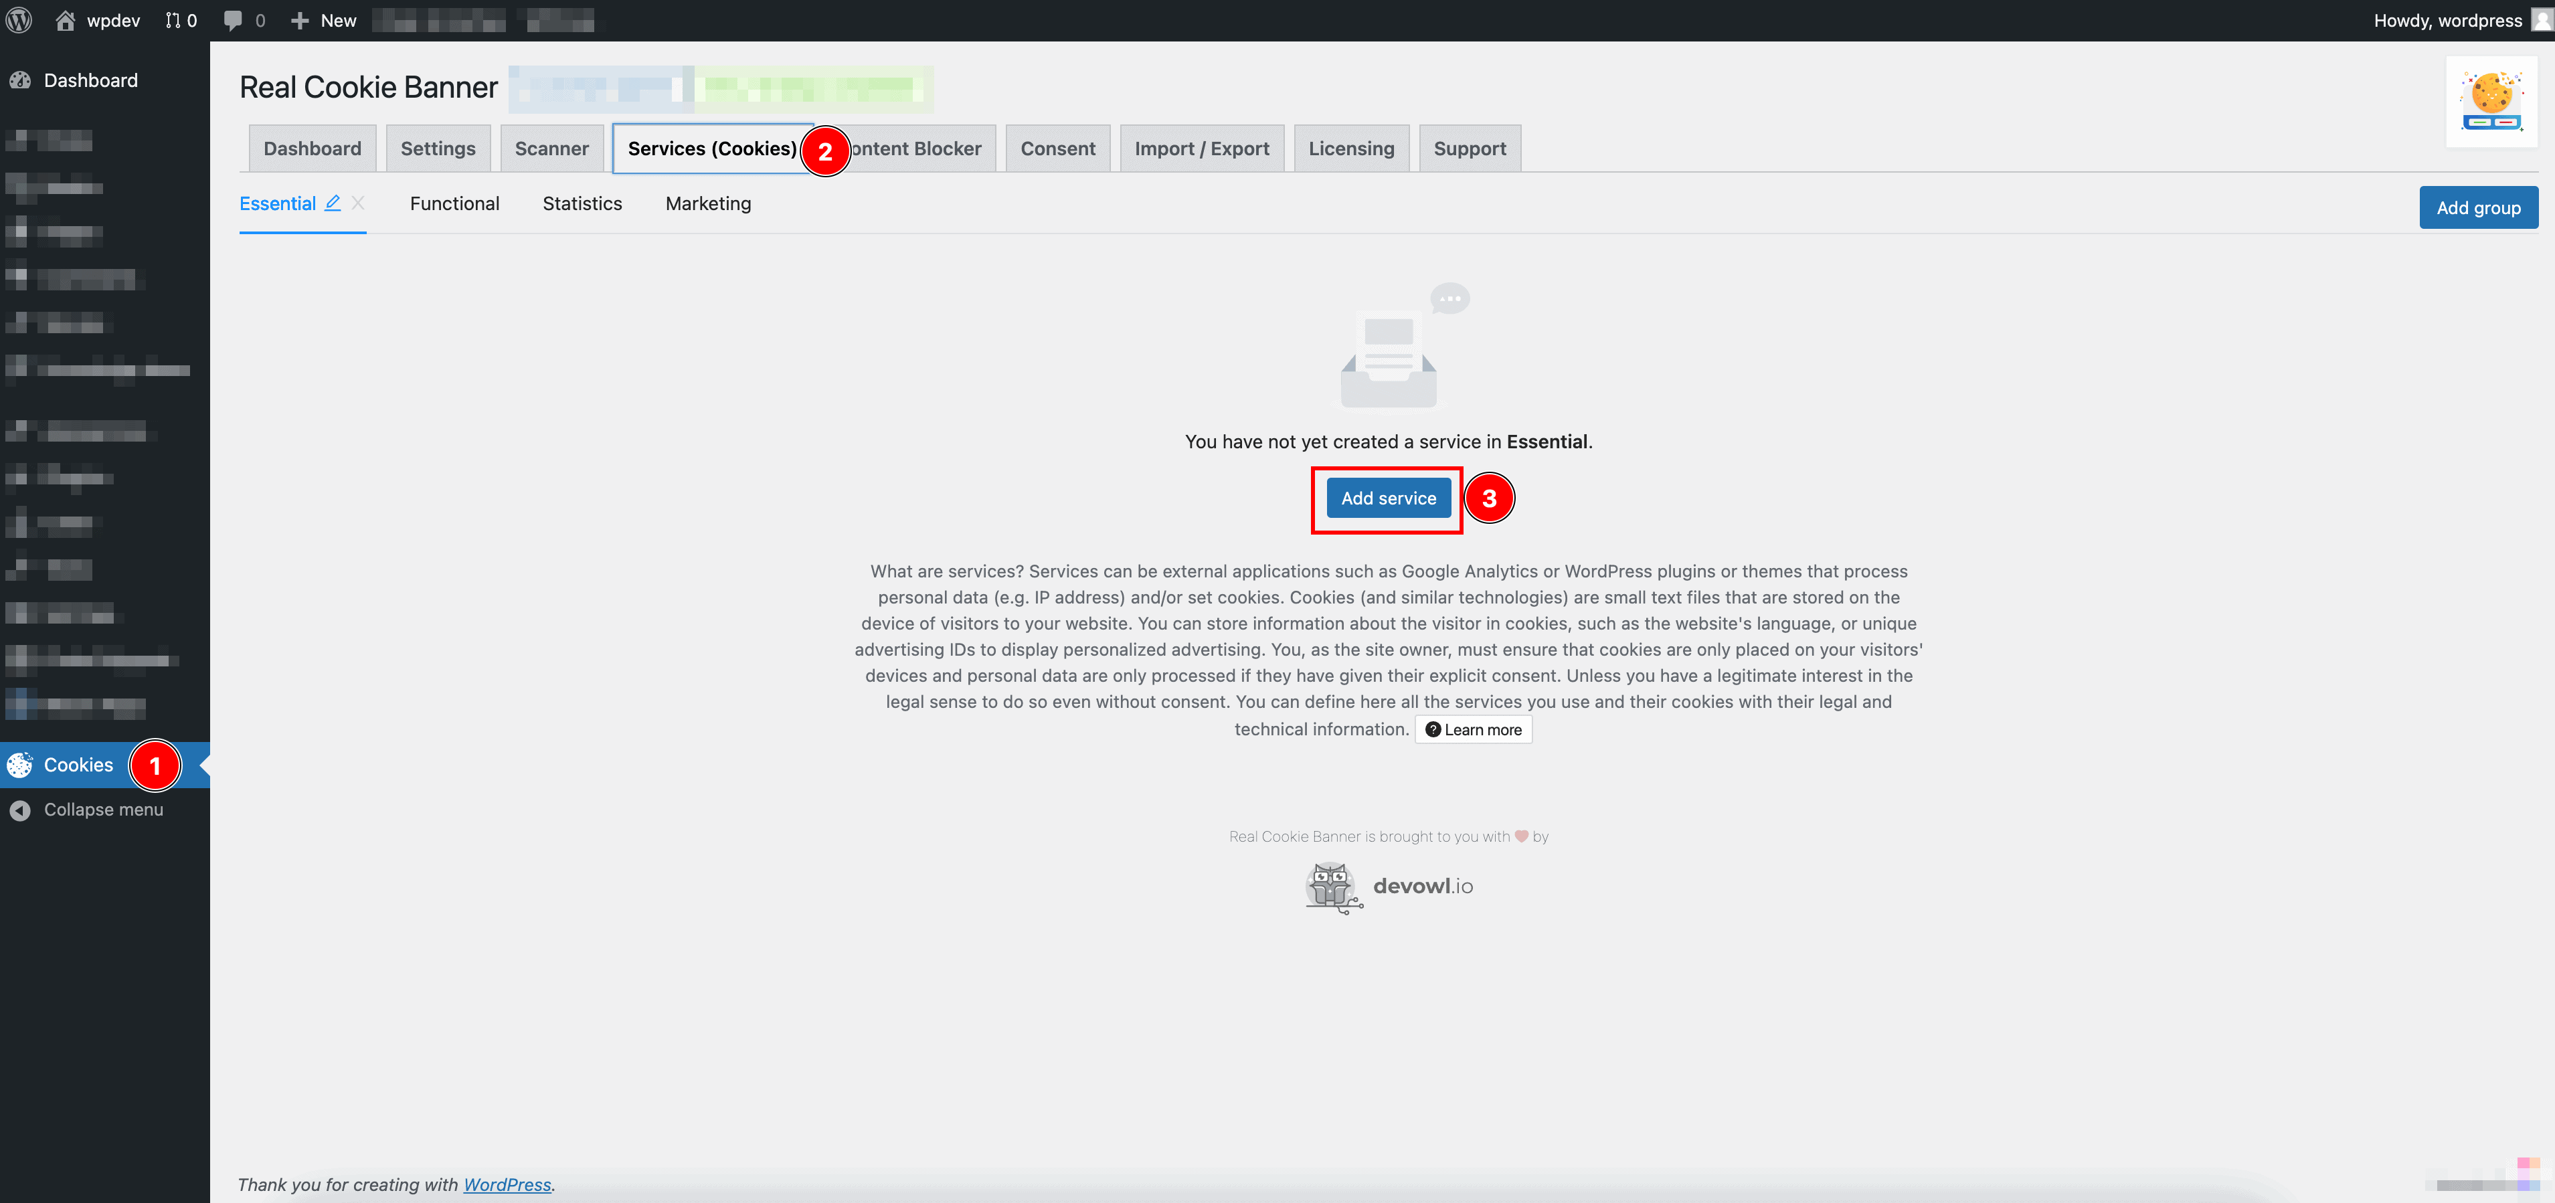Click the Add service button
Viewport: 2555px width, 1203px height.
pyautogui.click(x=1388, y=498)
